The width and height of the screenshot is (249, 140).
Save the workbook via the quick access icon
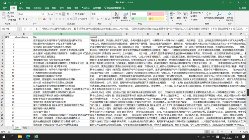pyautogui.click(x=5, y=3)
